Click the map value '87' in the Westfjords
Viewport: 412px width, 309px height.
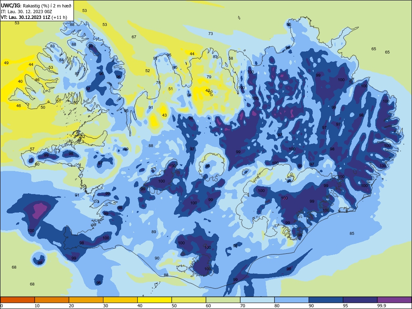[x=77, y=74]
